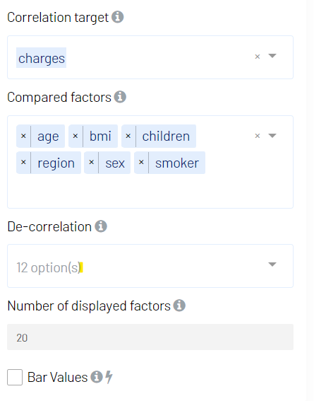
Task: Remove the age factor tag
Action: 23,136
